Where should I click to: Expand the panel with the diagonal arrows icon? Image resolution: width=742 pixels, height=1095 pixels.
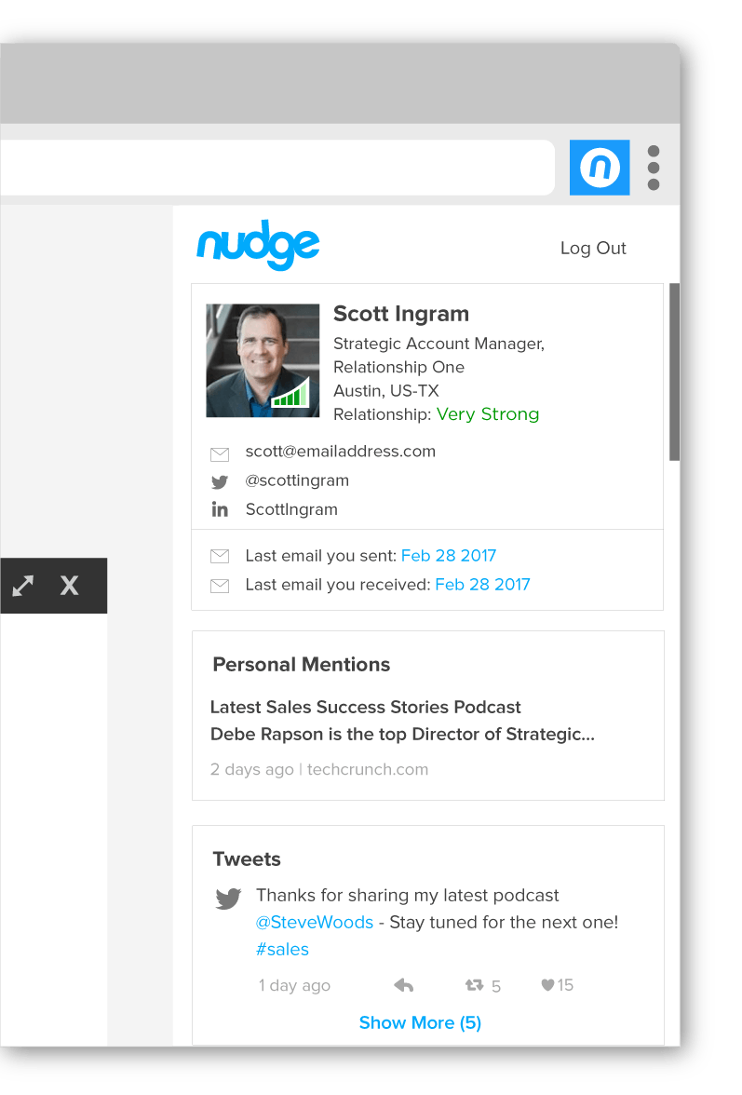(x=23, y=586)
